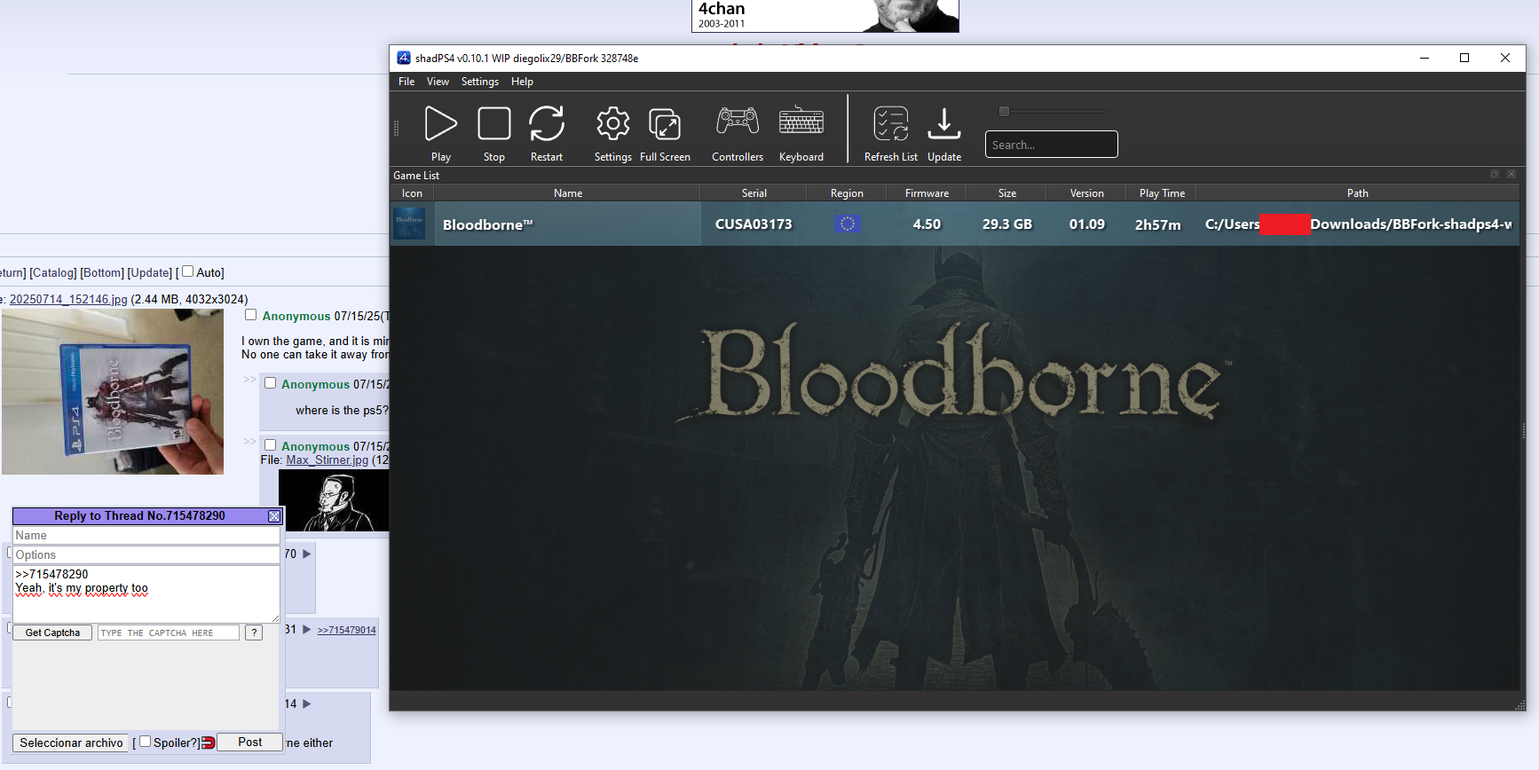Open the Bloodborne PS4 case photo thumbnail
This screenshot has width=1539, height=770.
[113, 392]
